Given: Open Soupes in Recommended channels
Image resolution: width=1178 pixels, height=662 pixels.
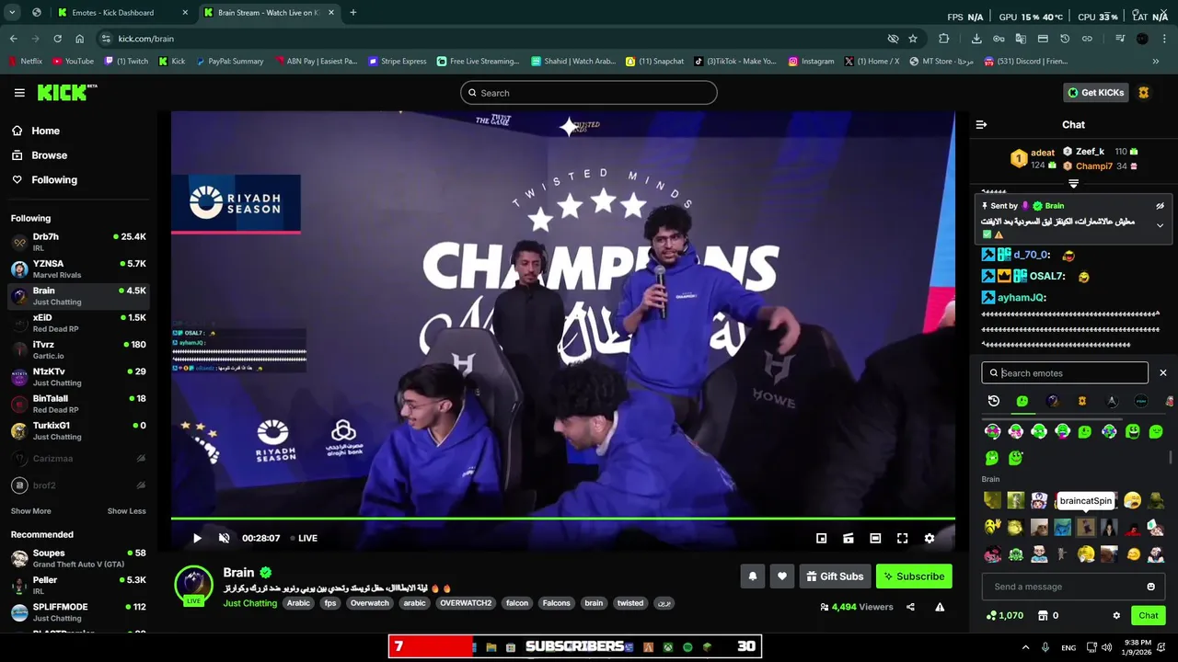Looking at the screenshot, I should tap(78, 559).
